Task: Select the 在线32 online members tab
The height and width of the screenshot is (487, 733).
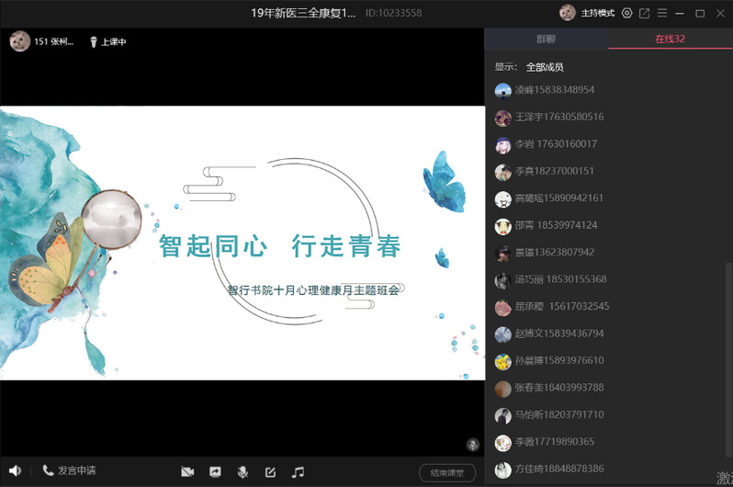Action: coord(670,39)
